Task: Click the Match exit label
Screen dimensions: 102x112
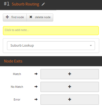Action: (17, 74)
